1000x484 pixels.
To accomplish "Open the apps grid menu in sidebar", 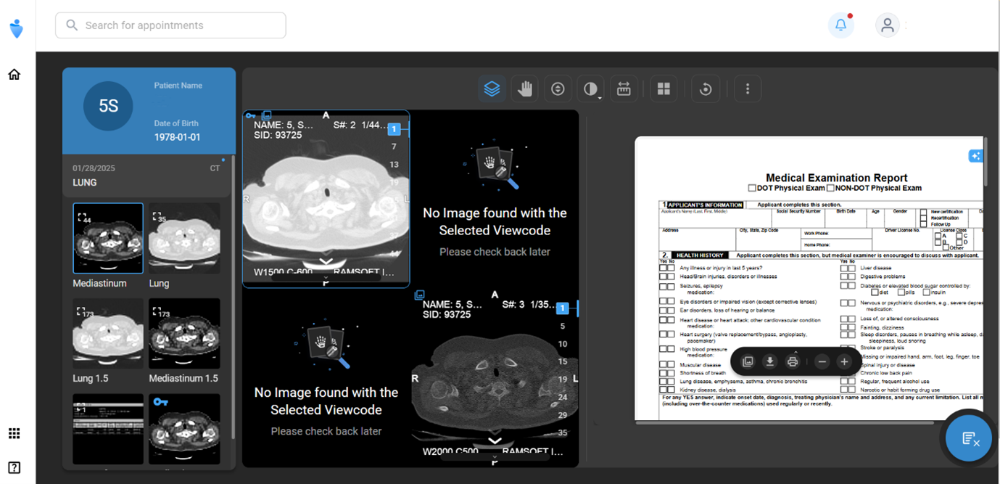I will [14, 433].
